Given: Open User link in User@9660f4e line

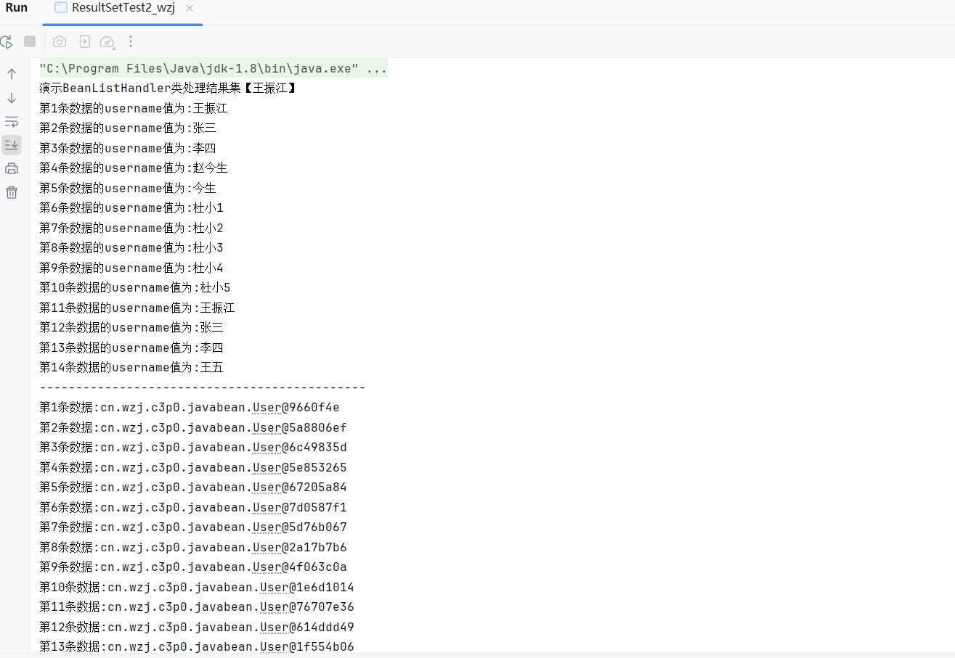Looking at the screenshot, I should tap(267, 408).
